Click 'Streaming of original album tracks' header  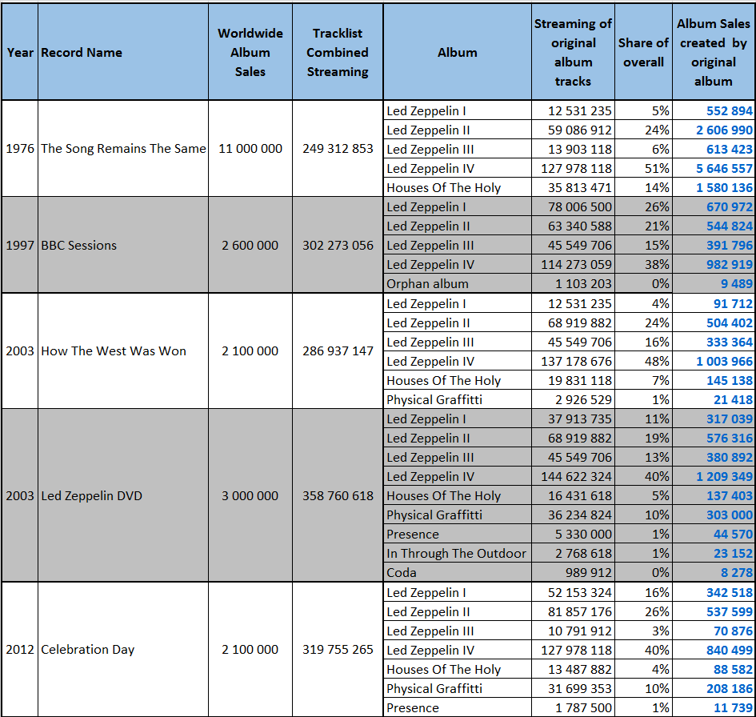(573, 52)
